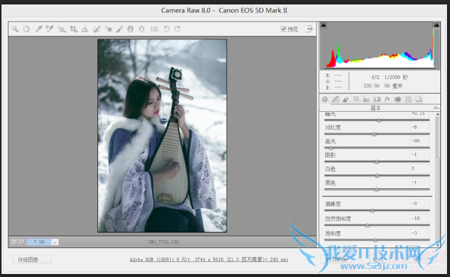This screenshot has width=450, height=277.
Task: Select the Color Sampler tool
Action: pyautogui.click(x=49, y=29)
